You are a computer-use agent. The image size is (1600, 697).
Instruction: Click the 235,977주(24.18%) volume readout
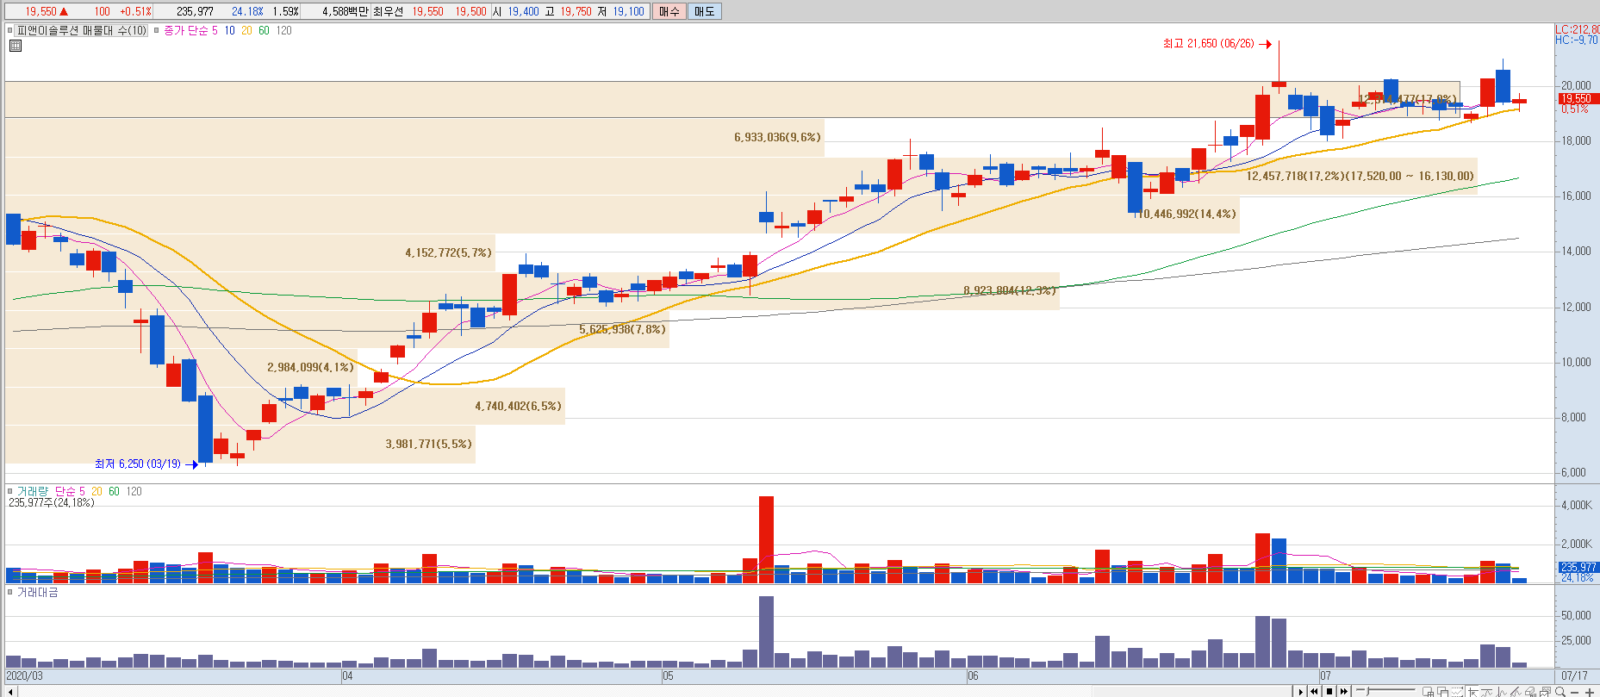point(52,502)
